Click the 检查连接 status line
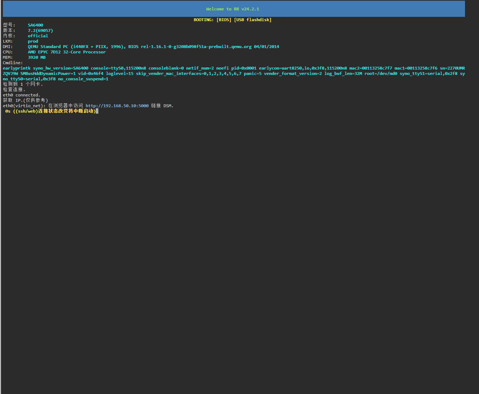The image size is (479, 394). 14,90
